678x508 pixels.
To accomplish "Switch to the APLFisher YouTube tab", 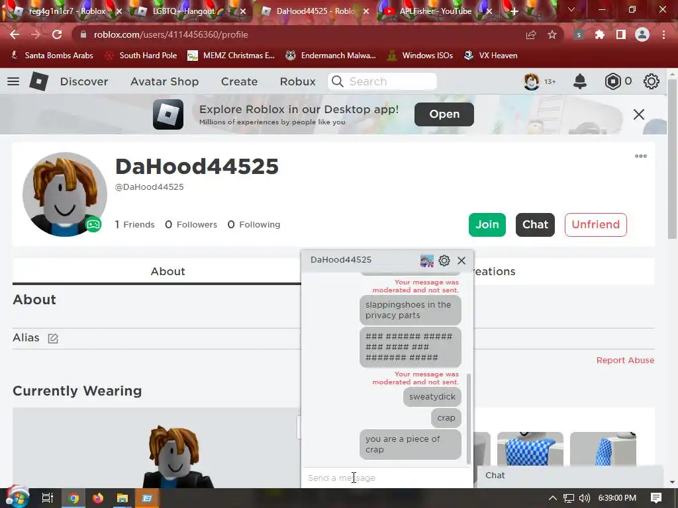I will (434, 11).
